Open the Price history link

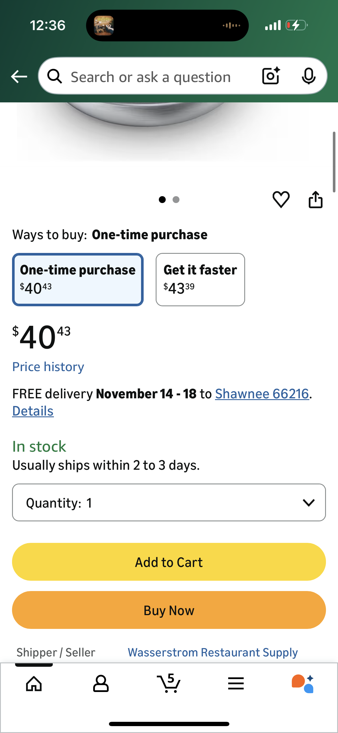[48, 367]
